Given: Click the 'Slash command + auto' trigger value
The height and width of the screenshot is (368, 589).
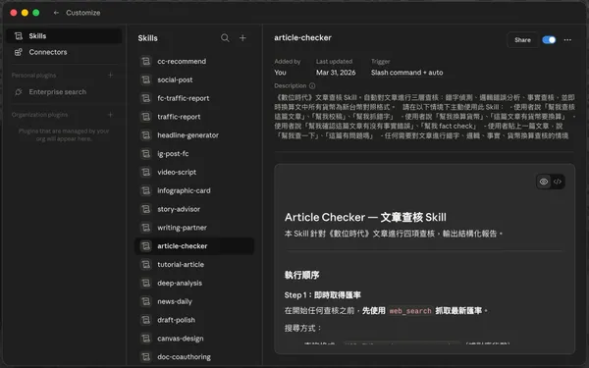Looking at the screenshot, I should 406,73.
